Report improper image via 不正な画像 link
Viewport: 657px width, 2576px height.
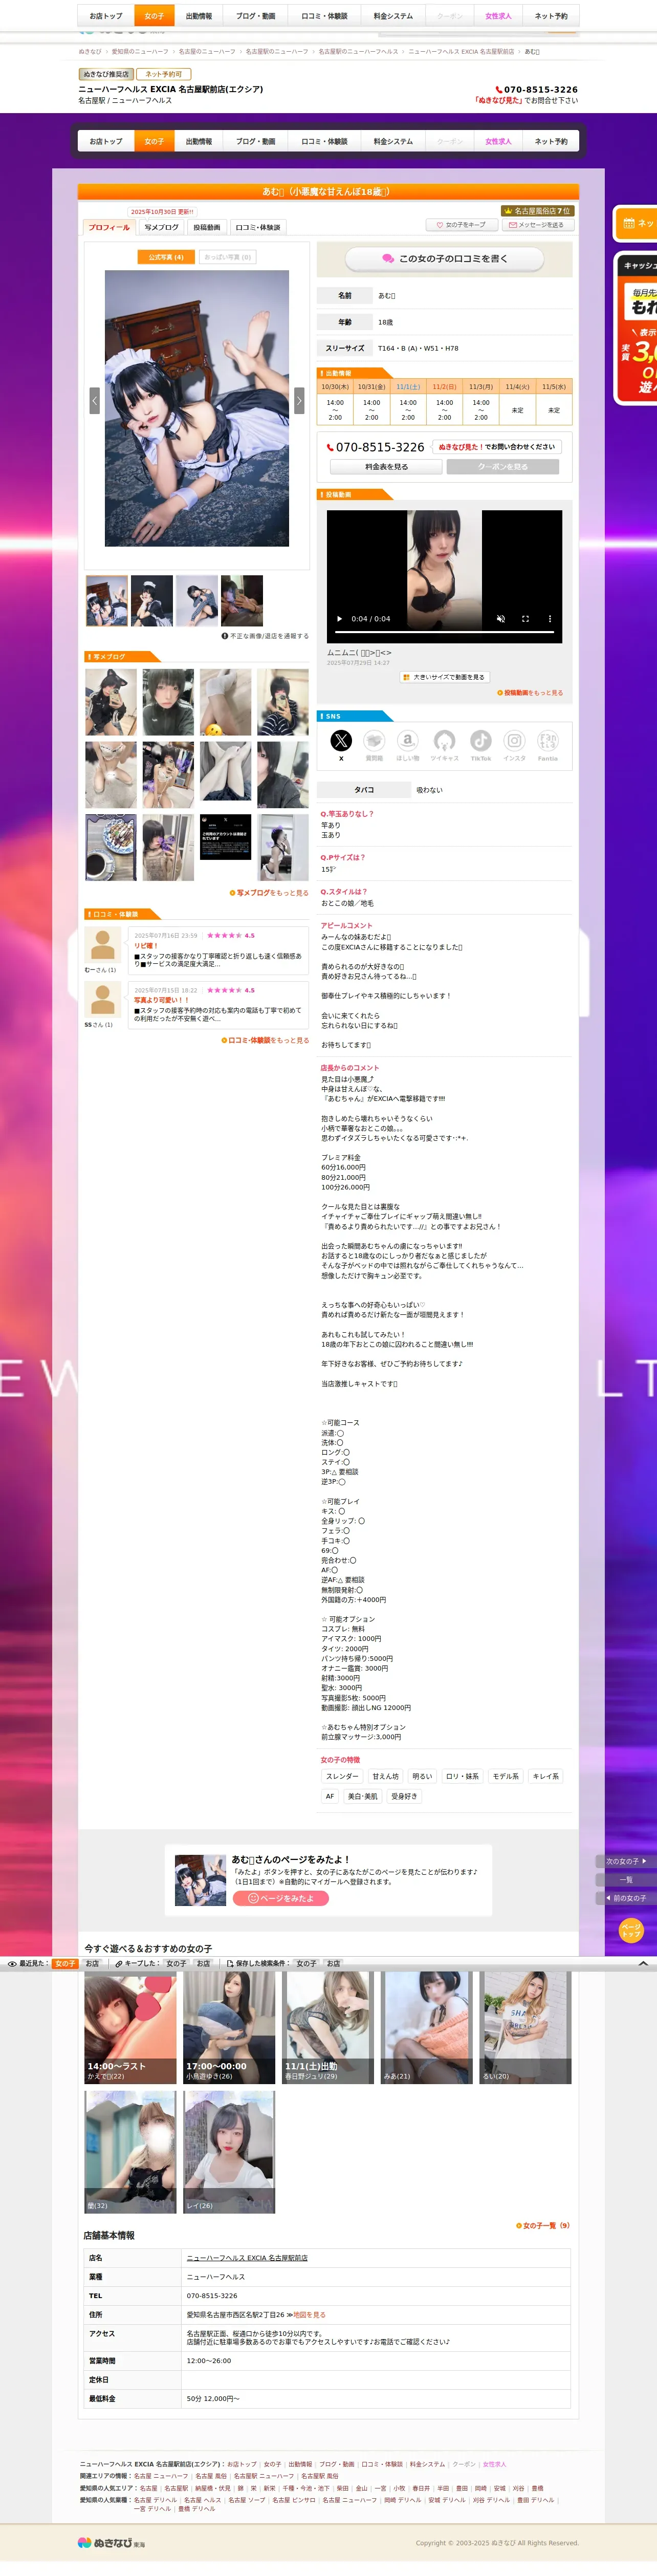click(x=265, y=636)
